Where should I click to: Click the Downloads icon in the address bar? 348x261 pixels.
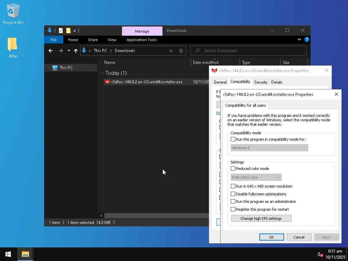click(84, 50)
